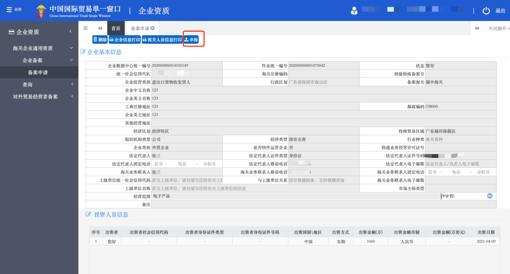Image resolution: width=510 pixels, height=274 pixels.
Task: Click the 备注 field
Action: click(324, 204)
